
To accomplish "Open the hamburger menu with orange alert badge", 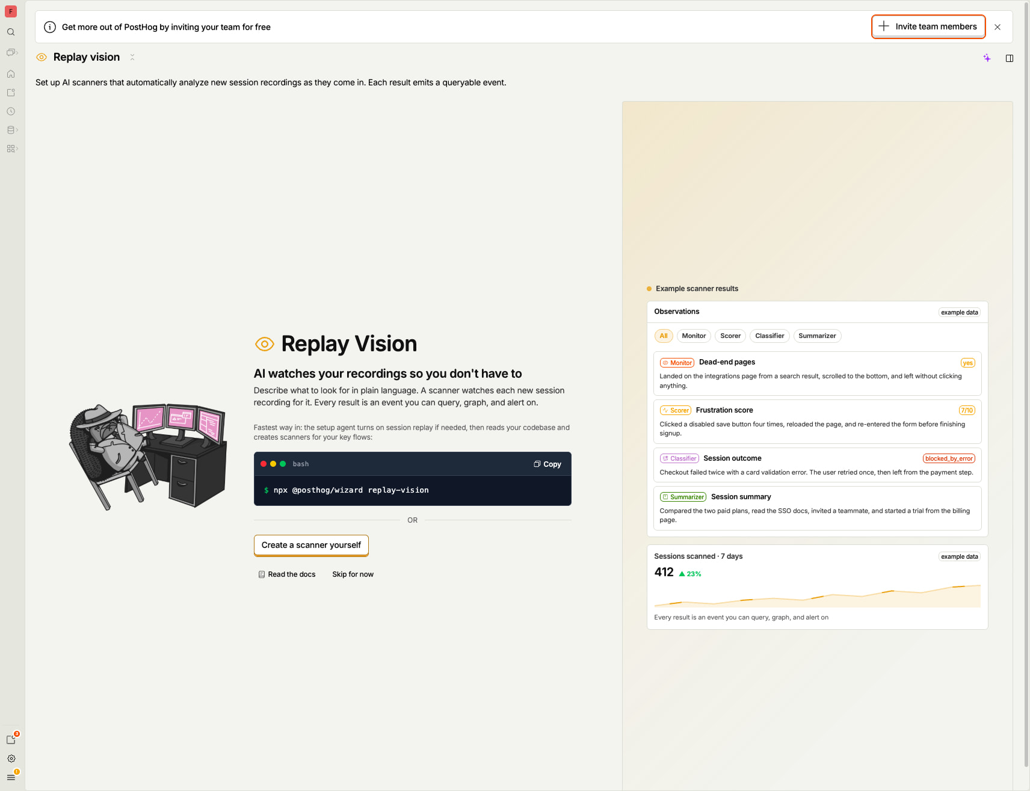I will click(x=11, y=777).
